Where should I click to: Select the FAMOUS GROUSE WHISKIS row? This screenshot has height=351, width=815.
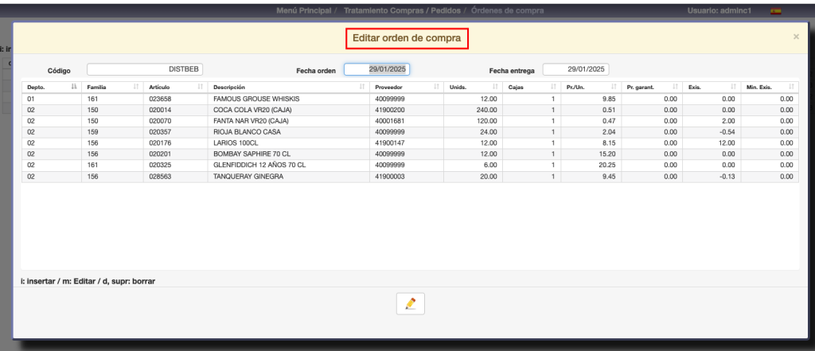[x=410, y=99]
